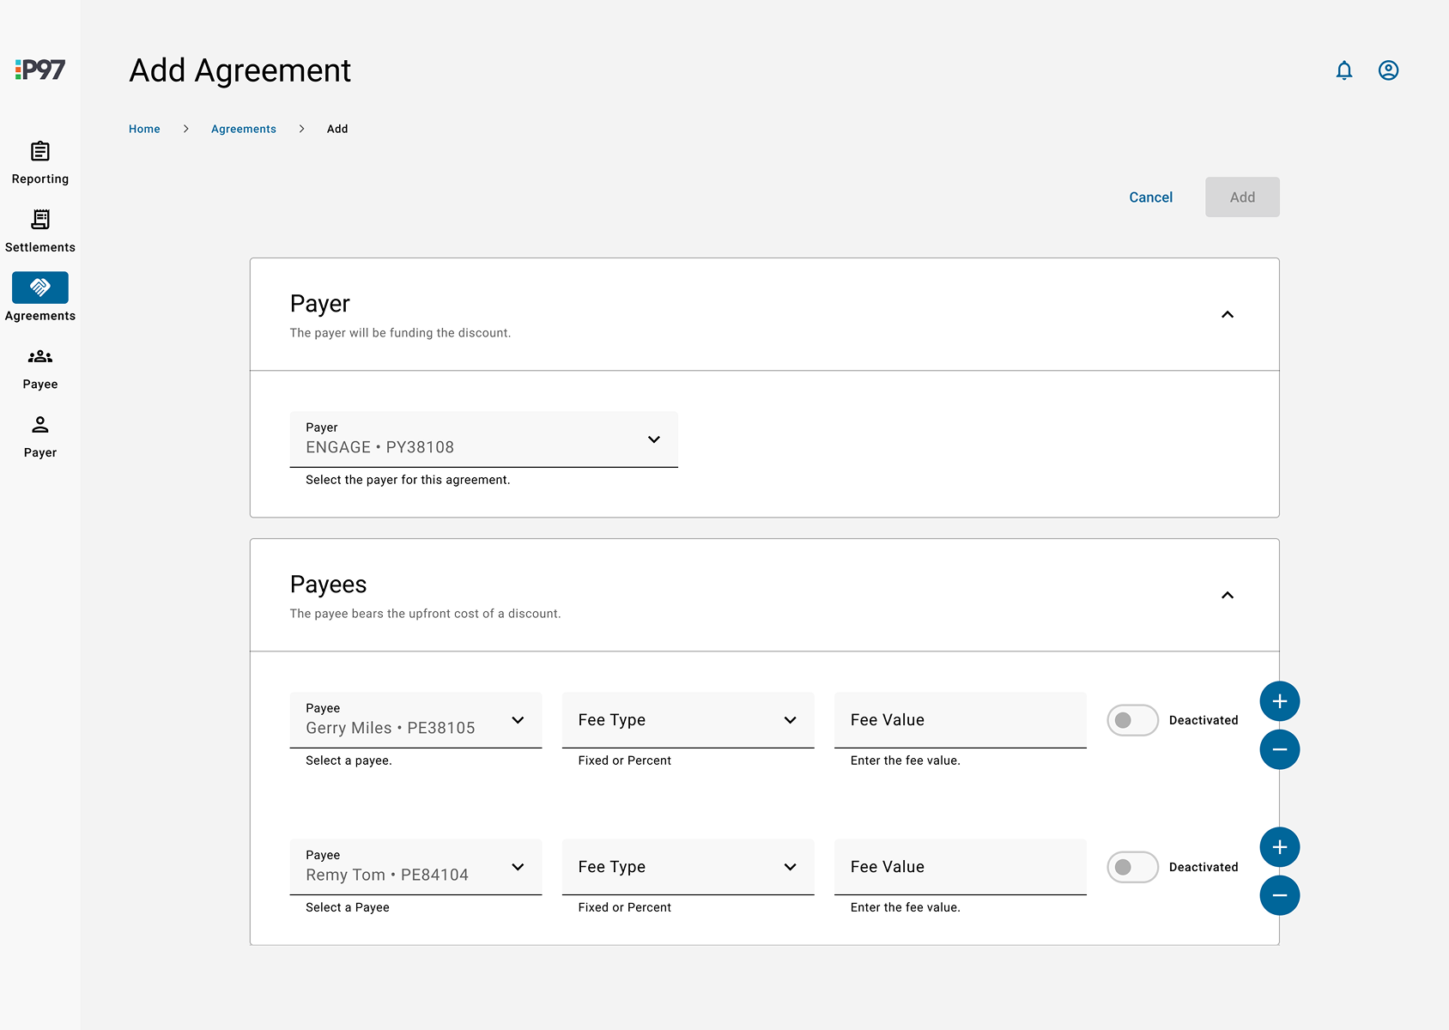
Task: Open the user account profile icon
Action: pos(1388,70)
